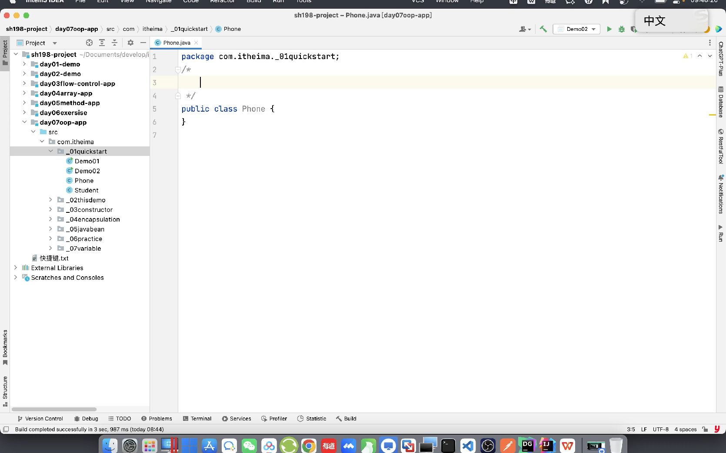Click the Project panel horizontal scrollbar
The width and height of the screenshot is (726, 453).
(54, 409)
